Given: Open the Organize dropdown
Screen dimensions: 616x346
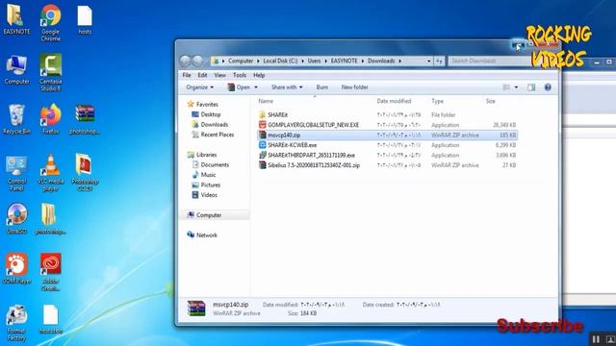Looking at the screenshot, I should point(199,87).
